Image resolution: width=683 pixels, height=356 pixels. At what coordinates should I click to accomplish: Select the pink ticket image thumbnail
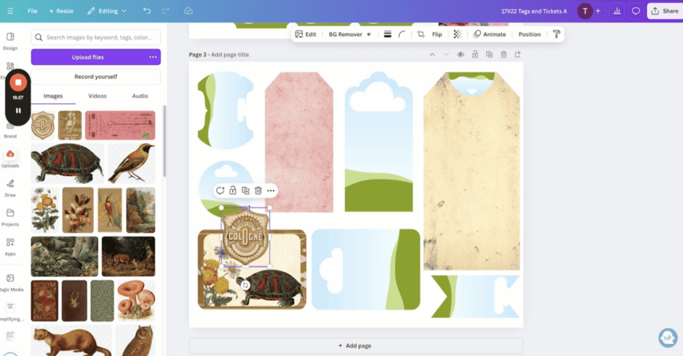pyautogui.click(x=120, y=125)
